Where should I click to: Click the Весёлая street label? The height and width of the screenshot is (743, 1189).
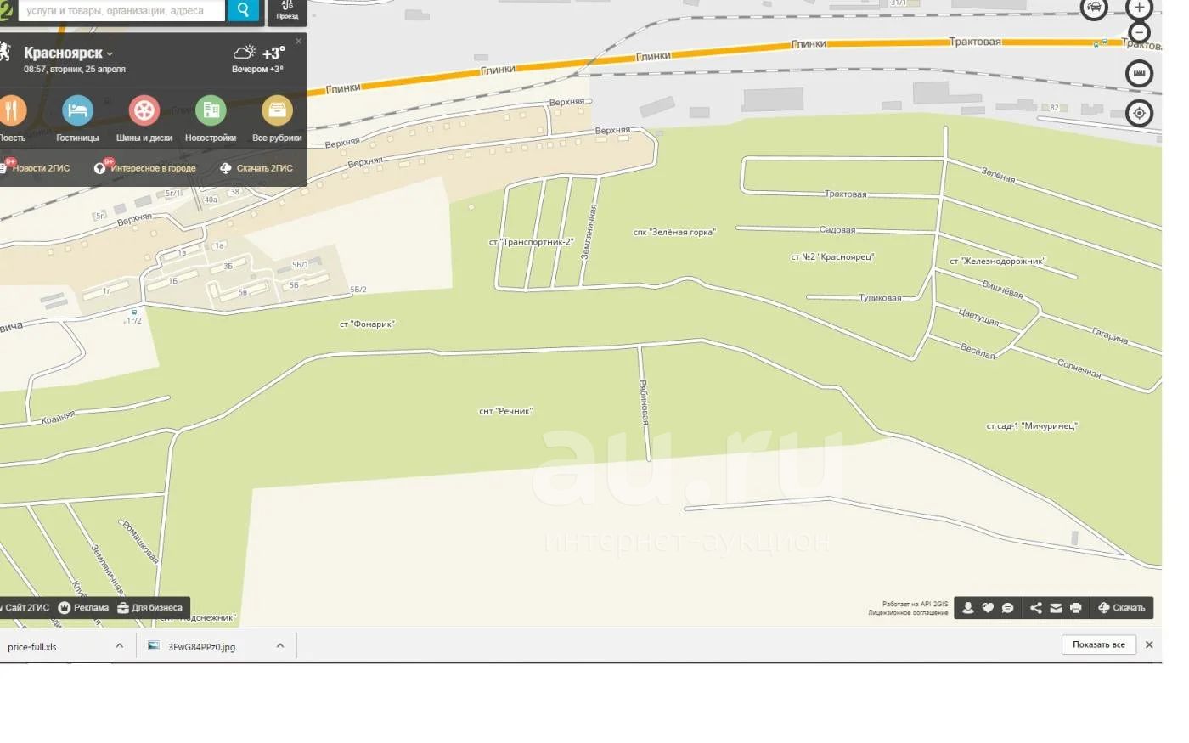point(978,351)
